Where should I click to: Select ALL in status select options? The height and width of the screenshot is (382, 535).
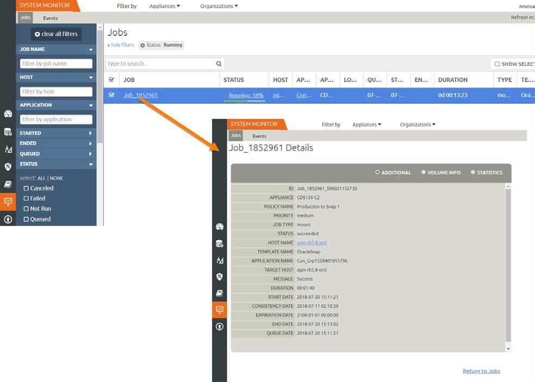tap(41, 178)
